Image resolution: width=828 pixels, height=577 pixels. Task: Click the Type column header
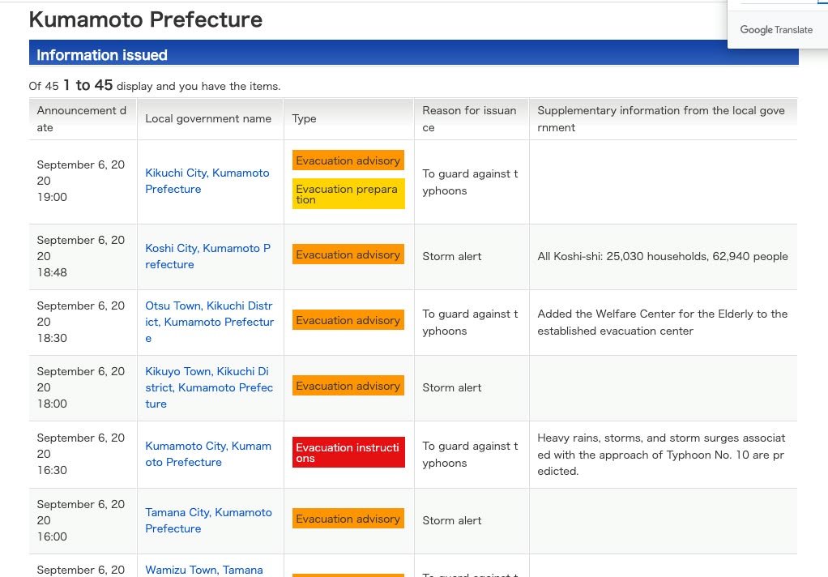[305, 118]
